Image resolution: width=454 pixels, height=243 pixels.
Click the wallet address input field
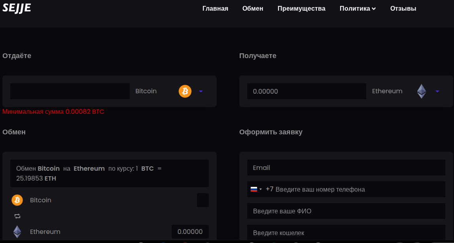[346, 233]
